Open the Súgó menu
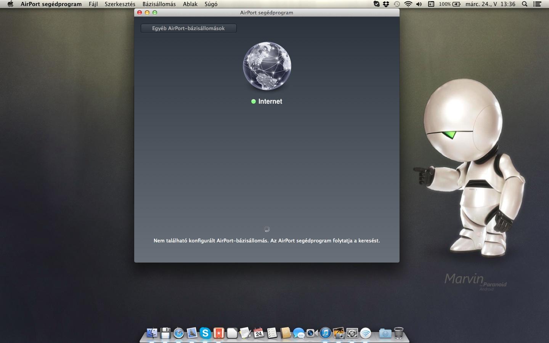Viewport: 549px width, 343px height. (211, 4)
